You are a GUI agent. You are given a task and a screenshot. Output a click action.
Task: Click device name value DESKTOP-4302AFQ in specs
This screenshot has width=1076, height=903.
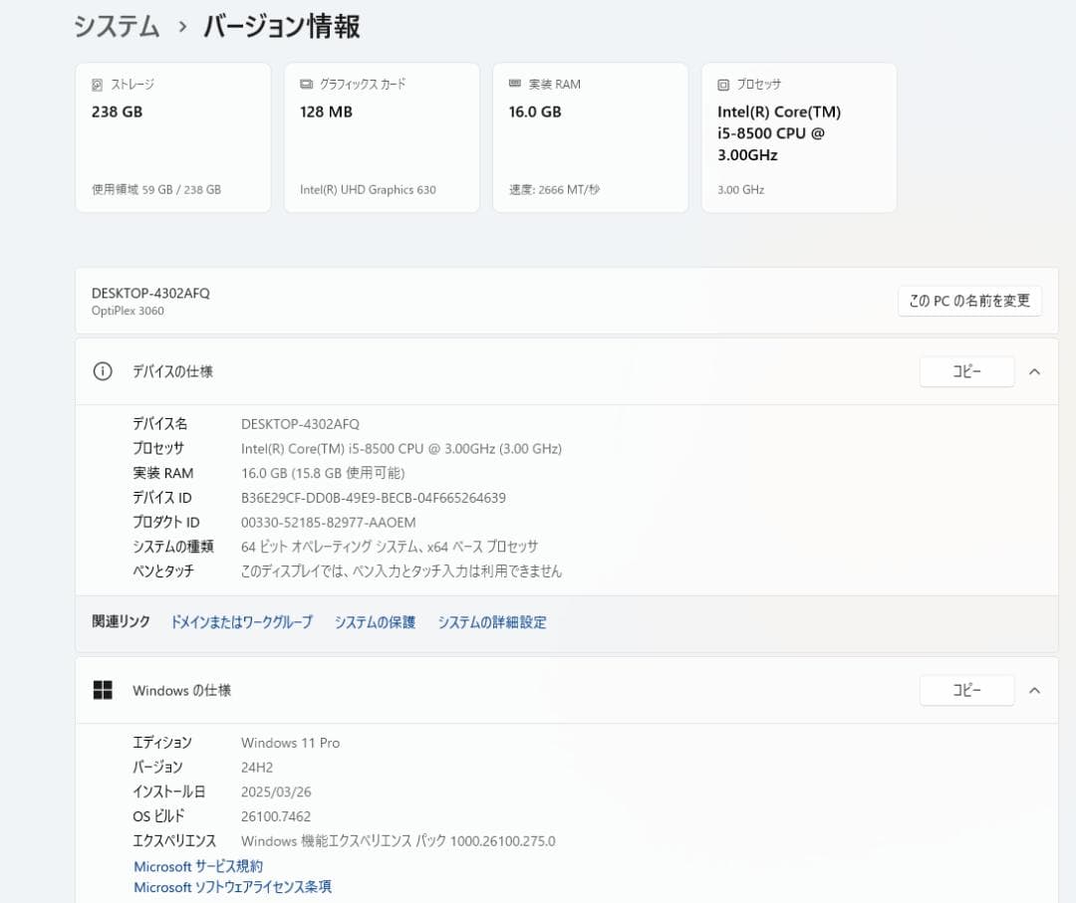(300, 424)
